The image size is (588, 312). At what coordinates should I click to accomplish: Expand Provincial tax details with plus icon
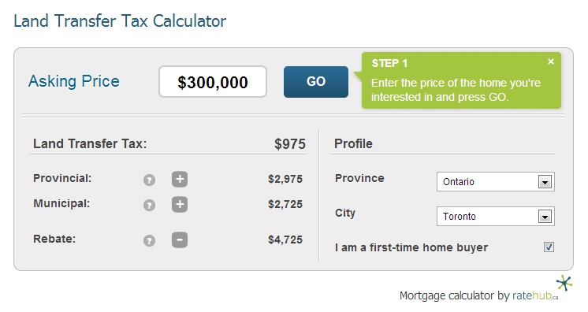[x=180, y=179]
